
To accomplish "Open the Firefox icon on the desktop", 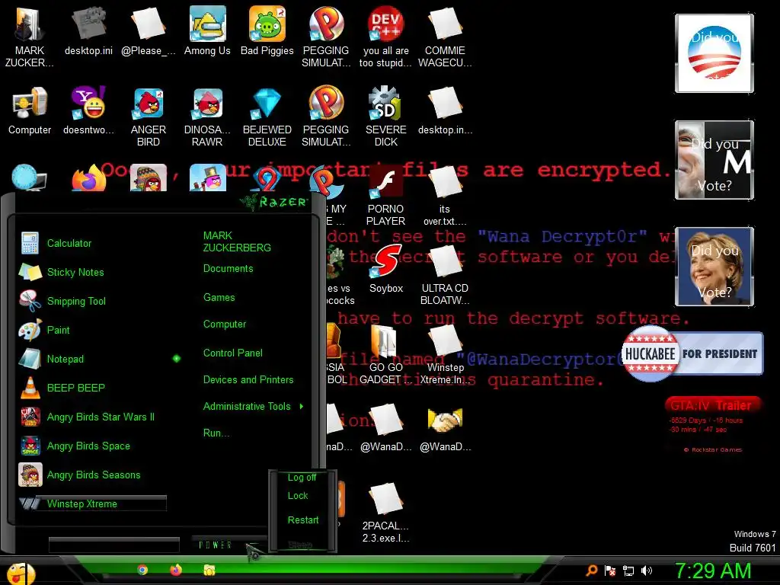I will click(88, 178).
